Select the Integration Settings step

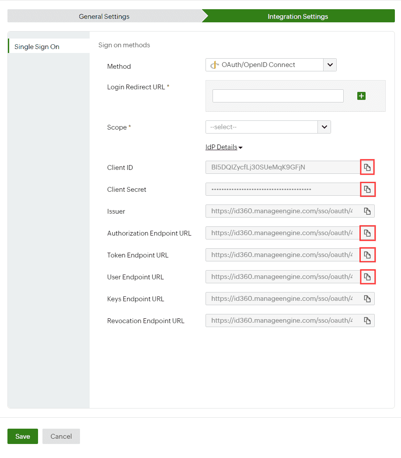(x=298, y=16)
